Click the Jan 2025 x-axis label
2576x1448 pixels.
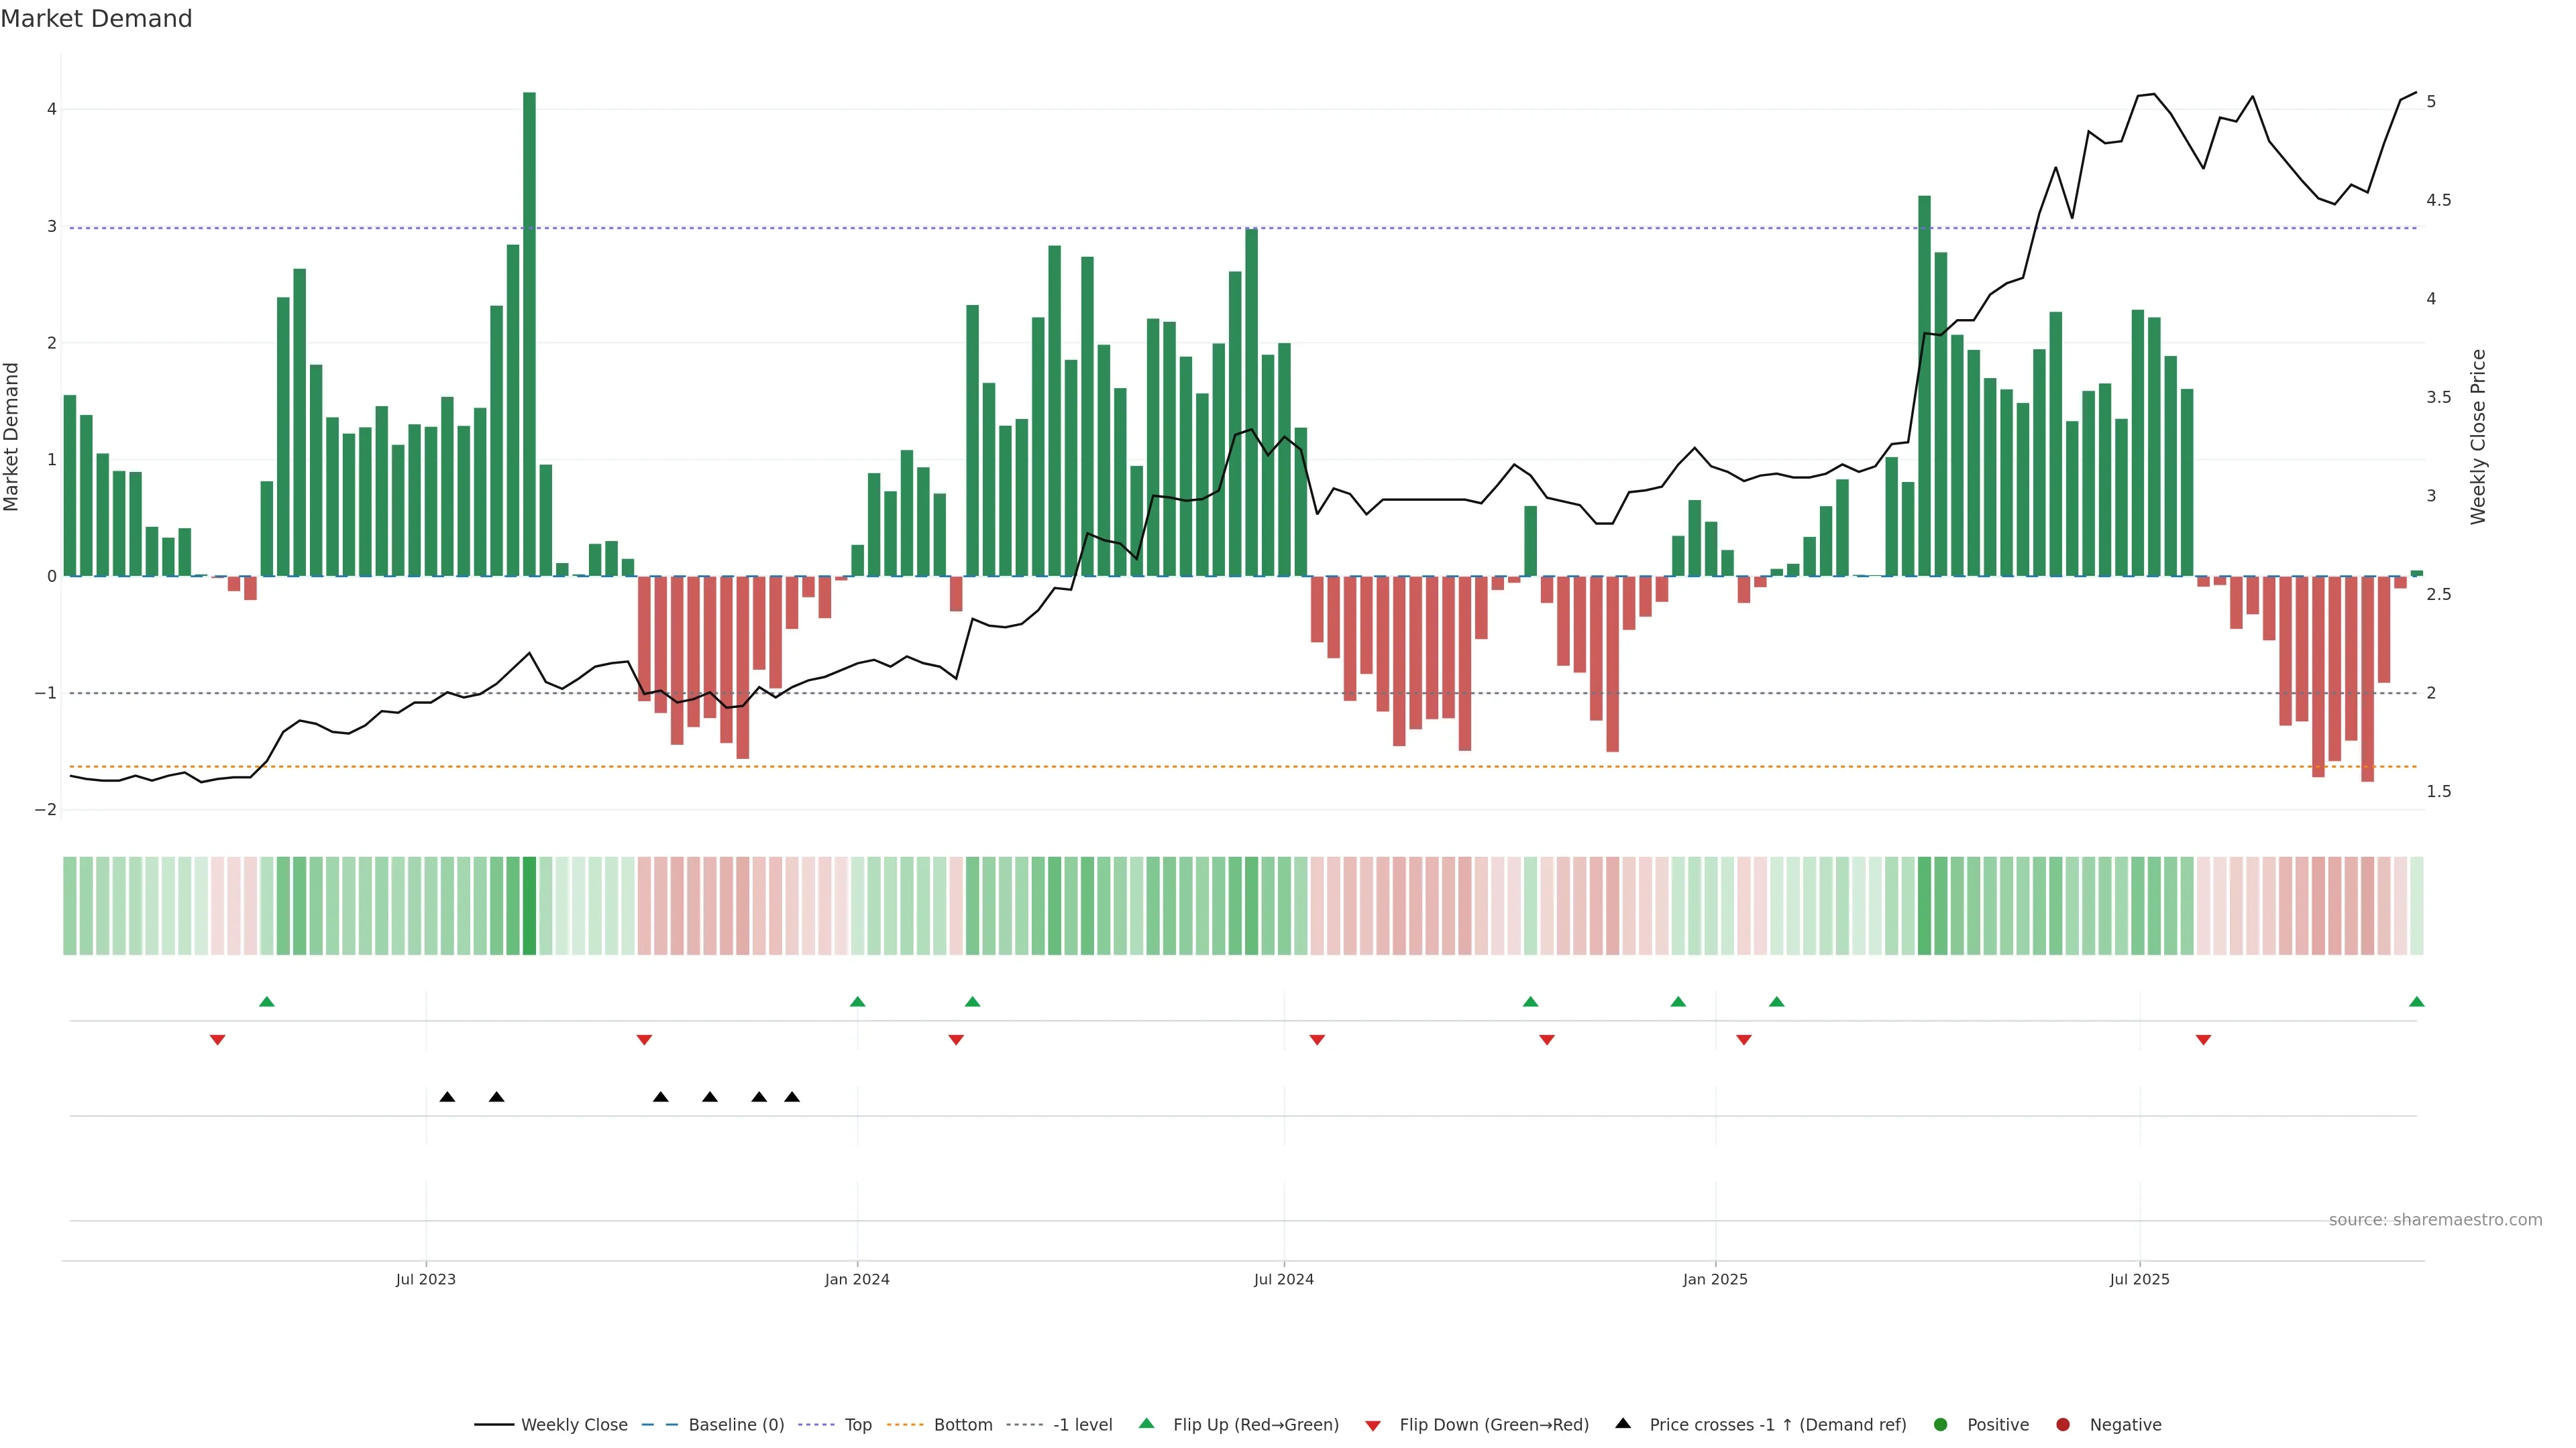click(1715, 1279)
